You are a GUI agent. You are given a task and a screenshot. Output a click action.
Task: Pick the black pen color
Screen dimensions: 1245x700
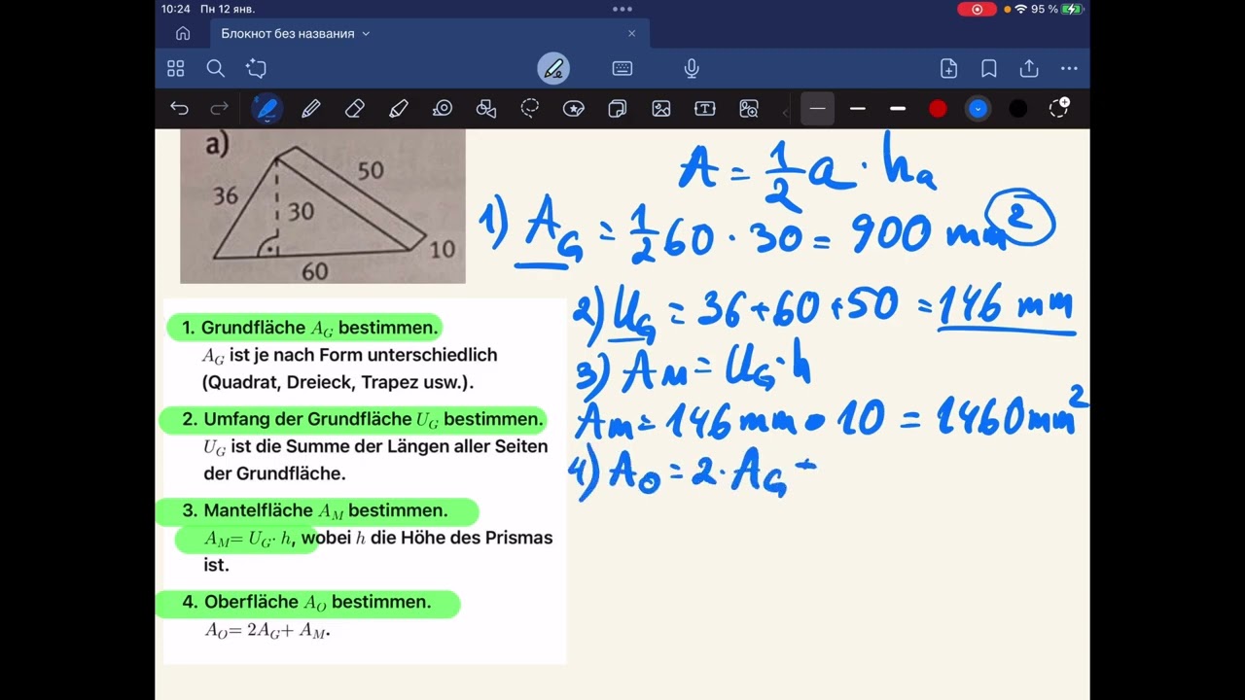[x=1018, y=108]
